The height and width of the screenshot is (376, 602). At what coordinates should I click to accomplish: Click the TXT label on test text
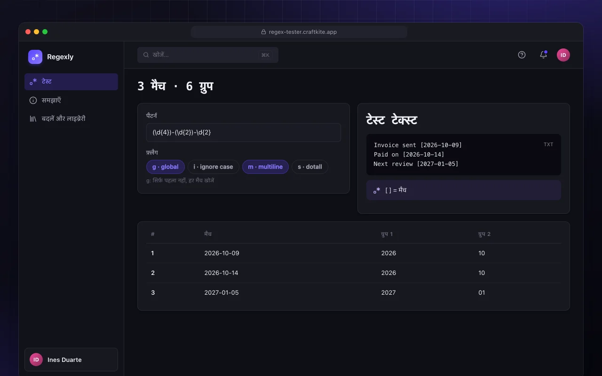tap(548, 144)
